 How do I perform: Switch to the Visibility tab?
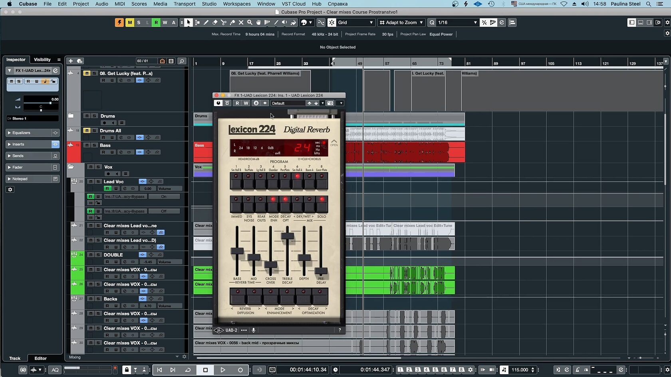42,59
